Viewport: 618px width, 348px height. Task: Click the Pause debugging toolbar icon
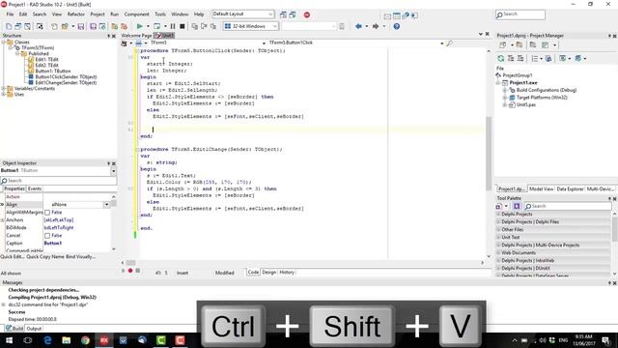pos(173,26)
